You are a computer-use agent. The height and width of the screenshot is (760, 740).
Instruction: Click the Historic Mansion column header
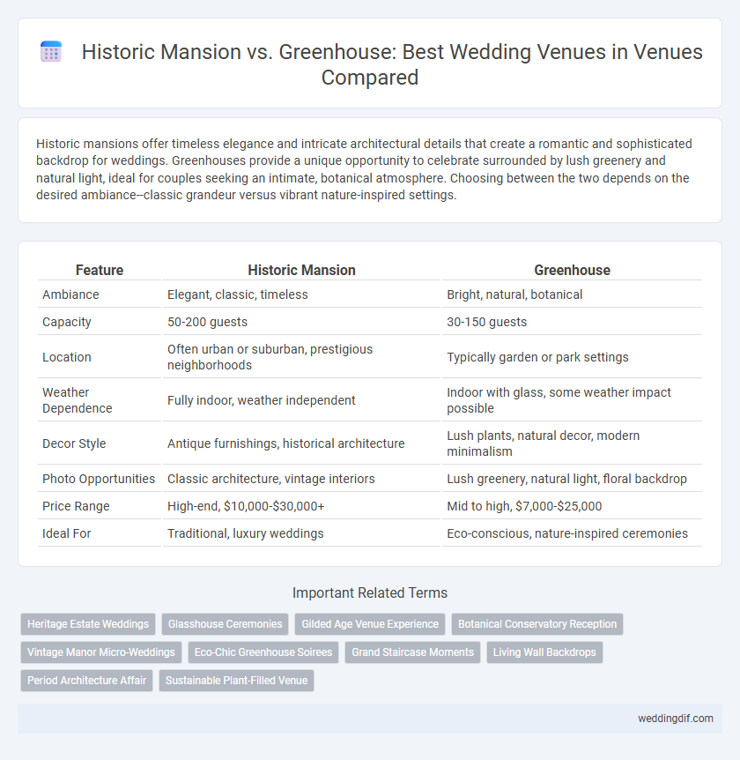301,270
